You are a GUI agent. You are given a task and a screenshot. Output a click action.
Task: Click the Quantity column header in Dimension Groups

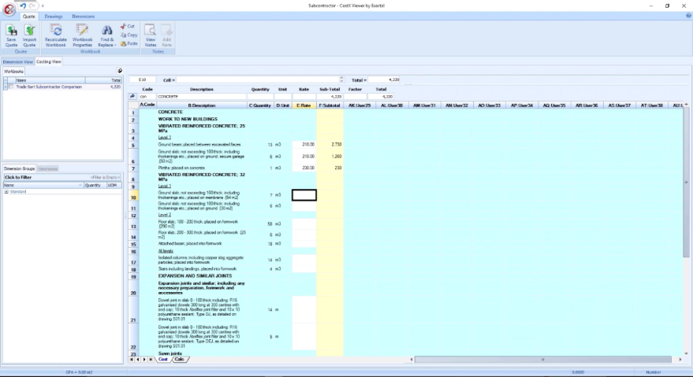(95, 186)
